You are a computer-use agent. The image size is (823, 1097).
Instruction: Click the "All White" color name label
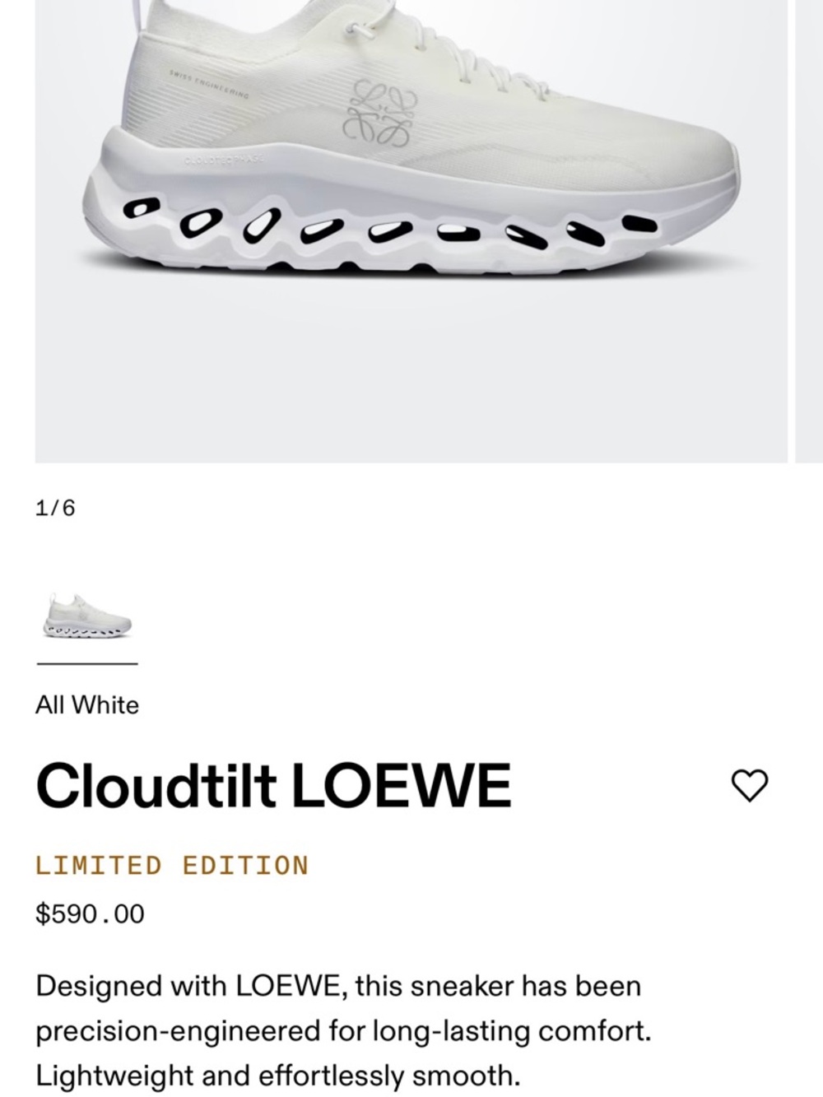point(88,704)
